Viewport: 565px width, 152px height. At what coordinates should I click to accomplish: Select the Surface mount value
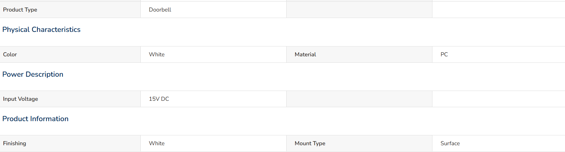(450, 143)
